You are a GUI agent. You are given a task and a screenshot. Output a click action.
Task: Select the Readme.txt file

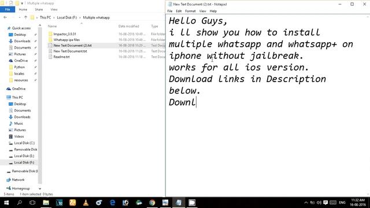point(61,57)
